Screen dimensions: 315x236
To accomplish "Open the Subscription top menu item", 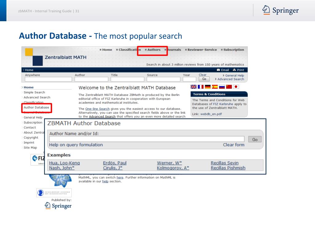I will point(234,49).
